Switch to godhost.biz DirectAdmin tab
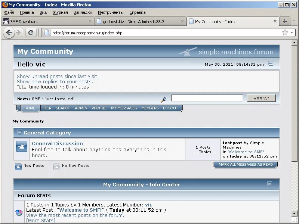The image size is (299, 224). tap(141, 22)
